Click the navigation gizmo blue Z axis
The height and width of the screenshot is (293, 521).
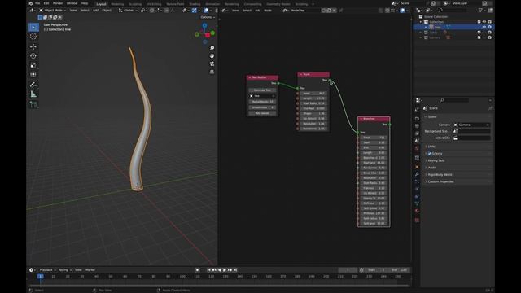(x=204, y=26)
